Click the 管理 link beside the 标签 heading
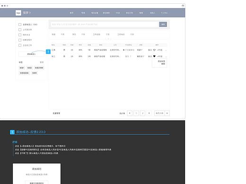 42,62
